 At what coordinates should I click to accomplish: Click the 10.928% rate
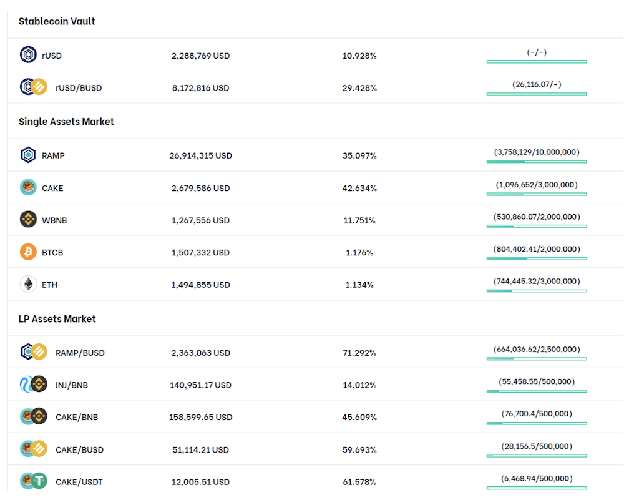tap(359, 56)
